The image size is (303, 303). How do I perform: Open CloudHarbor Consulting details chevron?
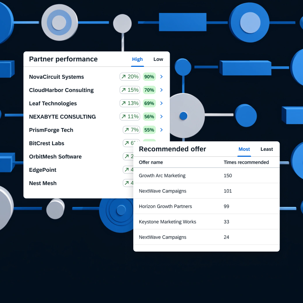tap(162, 90)
